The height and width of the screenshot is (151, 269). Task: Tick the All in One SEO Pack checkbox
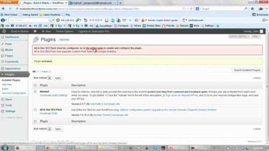(x=35, y=110)
